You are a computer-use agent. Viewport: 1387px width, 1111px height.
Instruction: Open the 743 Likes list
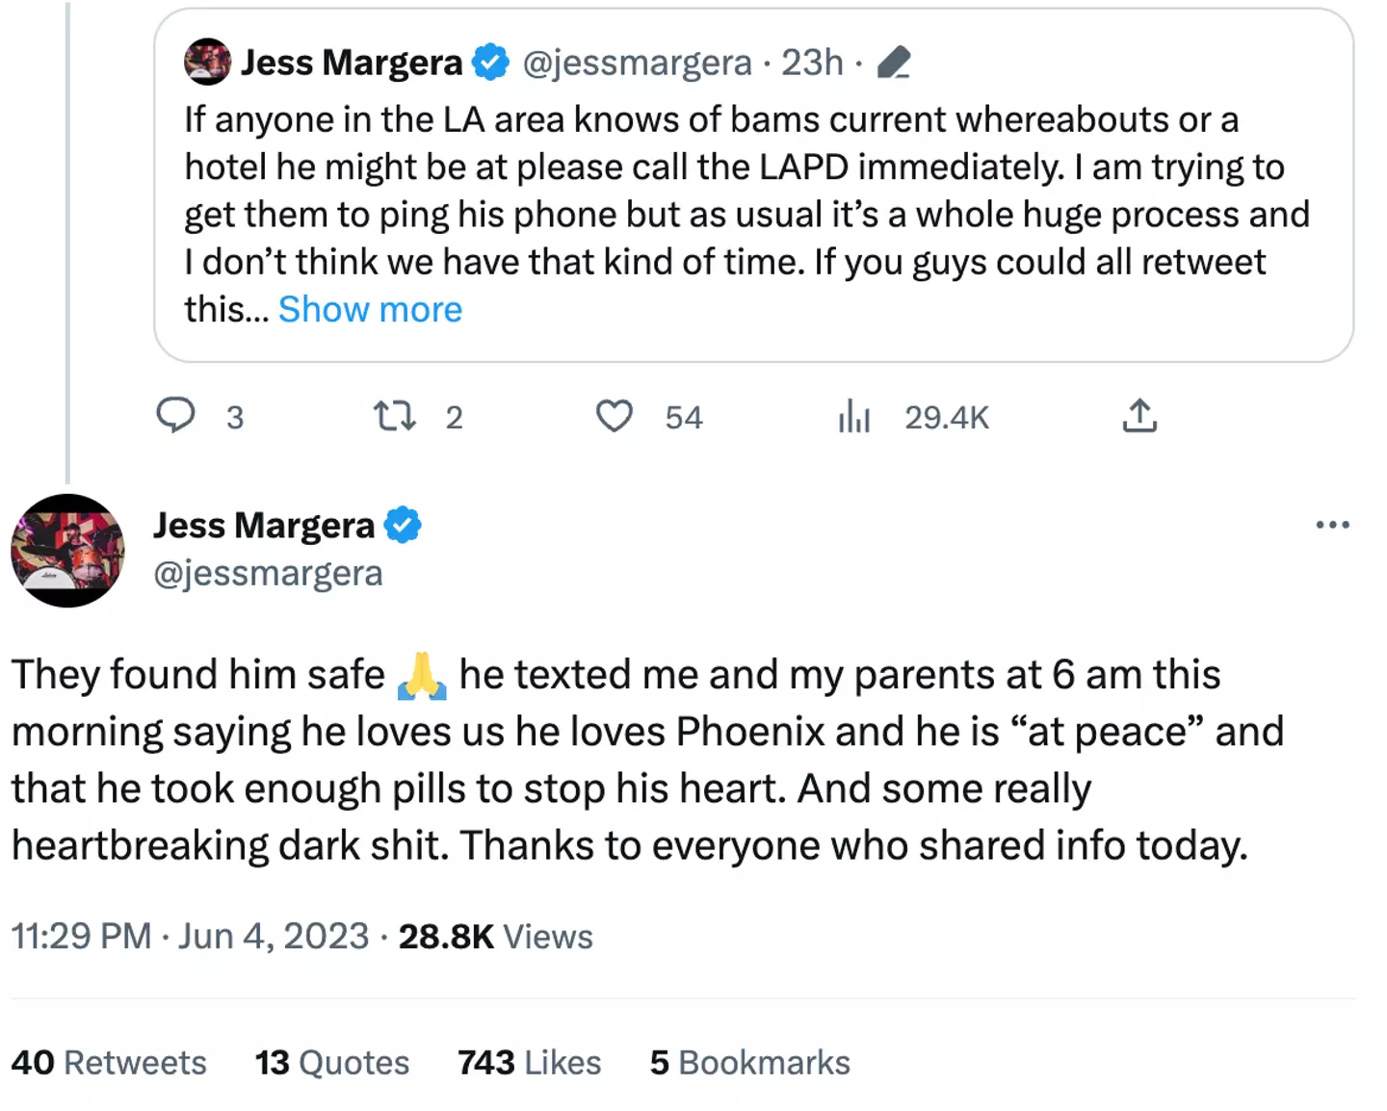click(529, 1063)
